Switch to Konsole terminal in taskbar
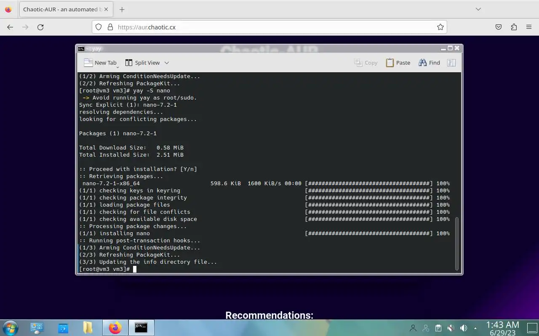Viewport: 539px width, 336px height. coord(141,328)
